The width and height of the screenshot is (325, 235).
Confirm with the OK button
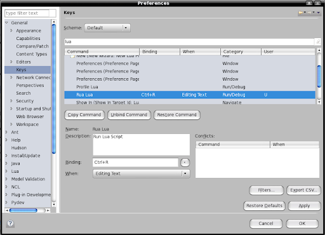[x=302, y=224]
